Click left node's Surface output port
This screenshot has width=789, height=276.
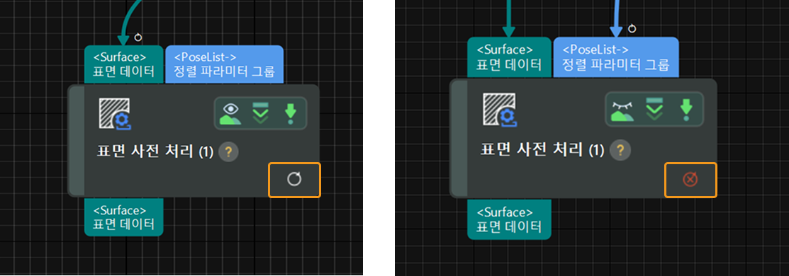tap(124, 217)
